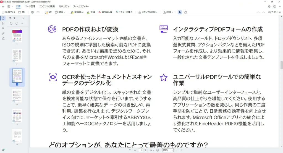Viewport: 283px width, 153px height.
Task: Go to previous page with up arrow
Action: coord(130,150)
